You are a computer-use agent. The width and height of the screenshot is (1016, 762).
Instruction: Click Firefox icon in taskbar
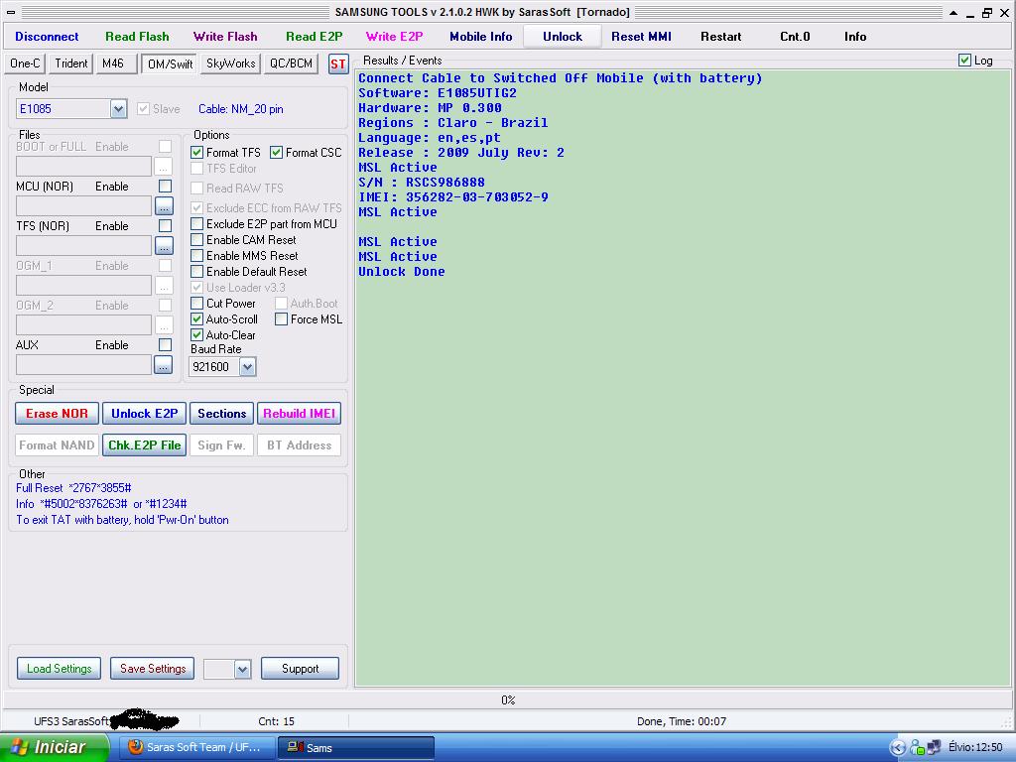tap(135, 747)
